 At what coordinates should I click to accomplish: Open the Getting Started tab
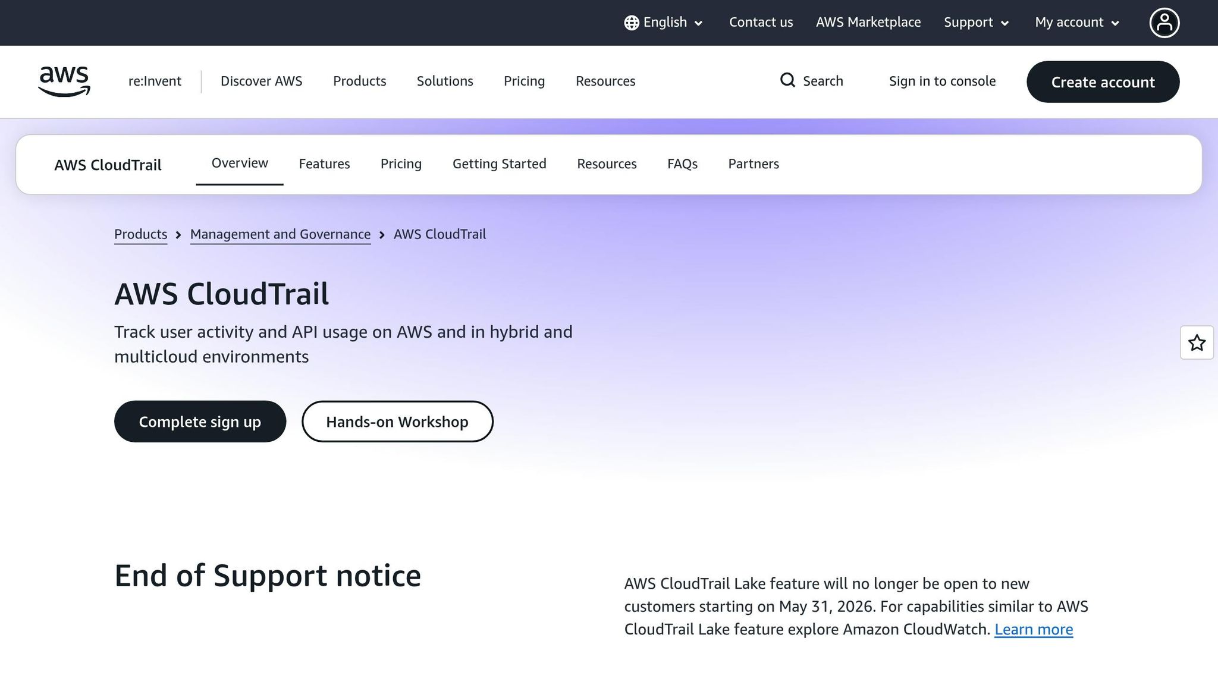pos(499,164)
